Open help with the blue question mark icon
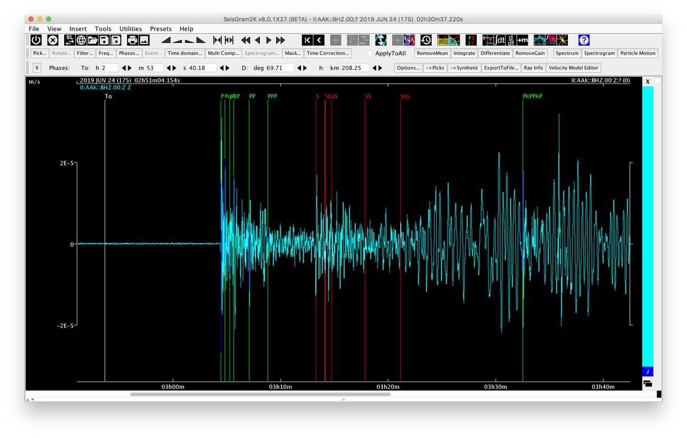 pos(584,40)
